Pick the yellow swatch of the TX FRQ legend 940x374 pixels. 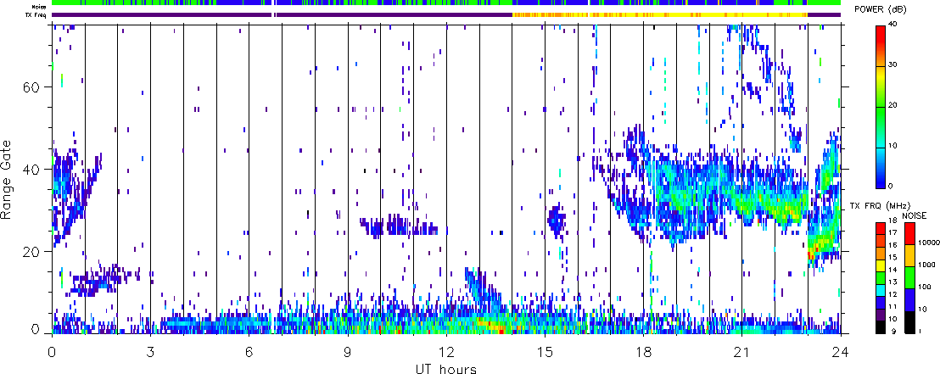[880, 265]
